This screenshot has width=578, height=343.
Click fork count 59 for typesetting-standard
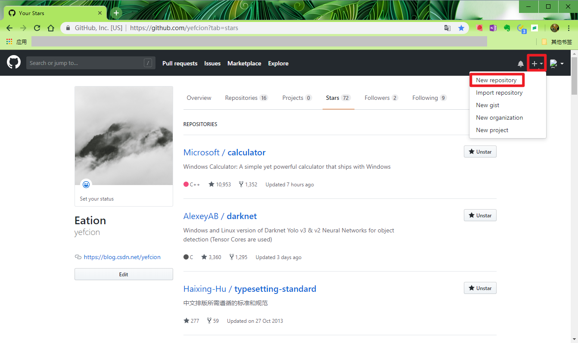point(213,321)
